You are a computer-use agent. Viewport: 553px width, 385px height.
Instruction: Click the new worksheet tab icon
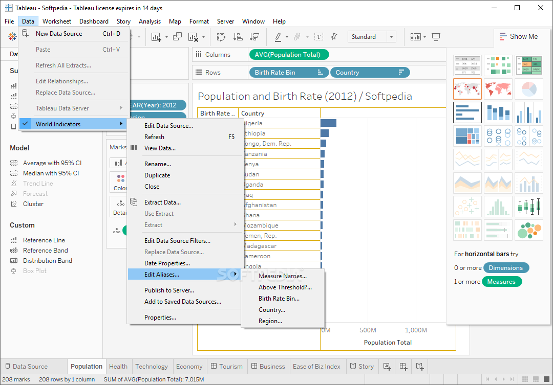tap(387, 367)
